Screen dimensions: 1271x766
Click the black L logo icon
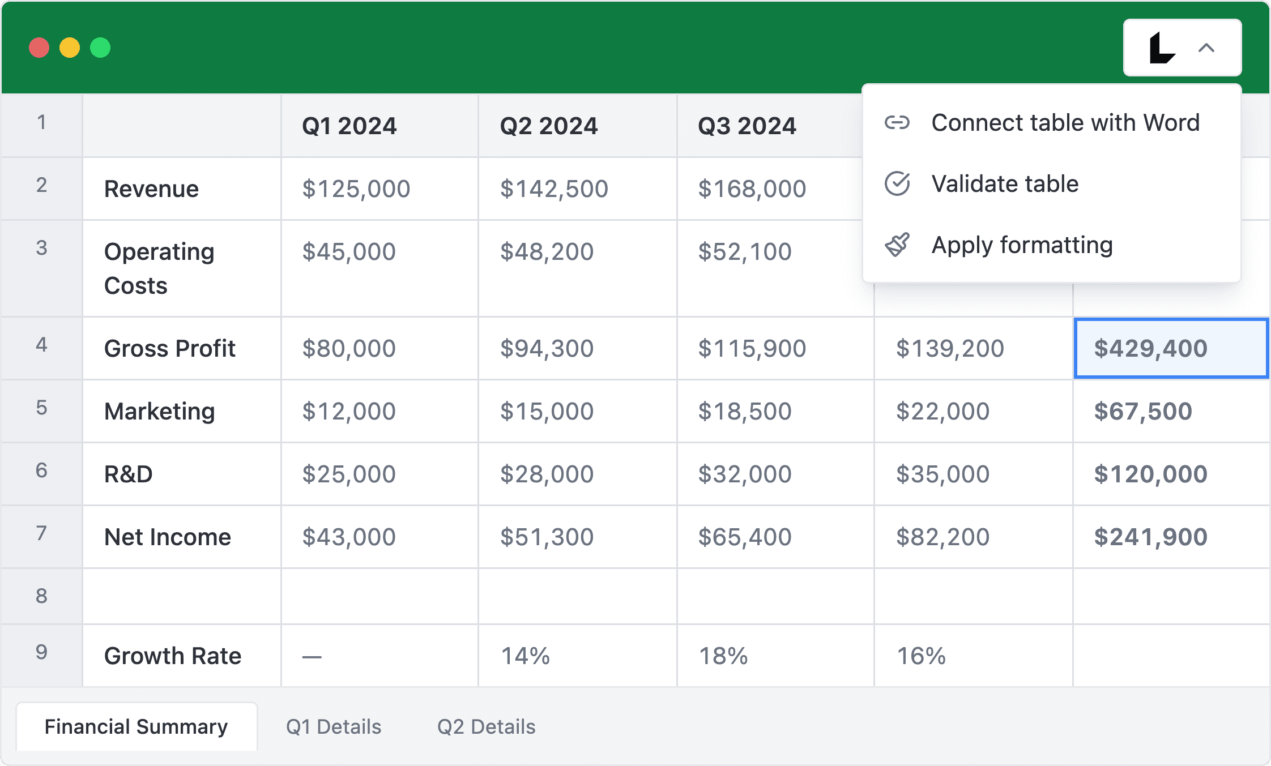1162,48
